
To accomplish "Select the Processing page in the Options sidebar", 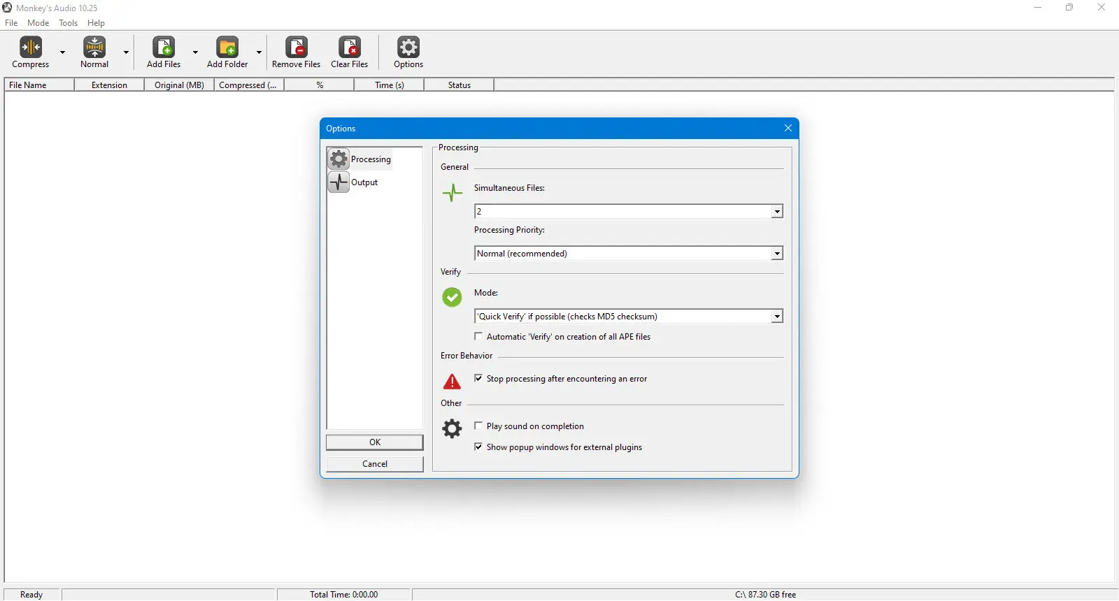I will pyautogui.click(x=360, y=159).
